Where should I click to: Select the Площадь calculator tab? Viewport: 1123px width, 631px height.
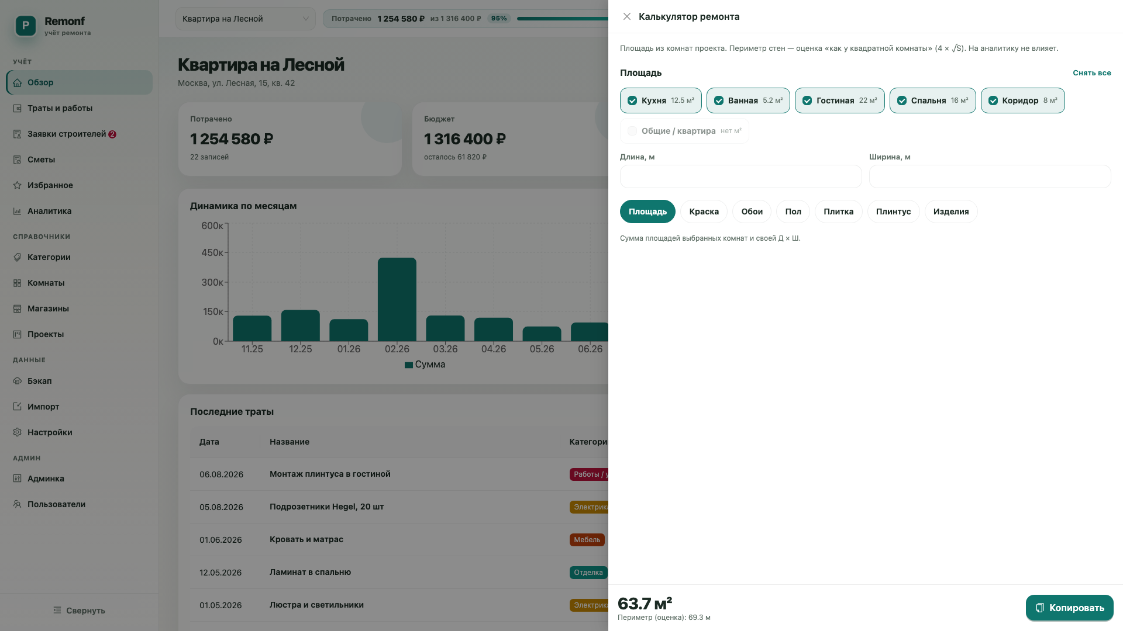647,212
